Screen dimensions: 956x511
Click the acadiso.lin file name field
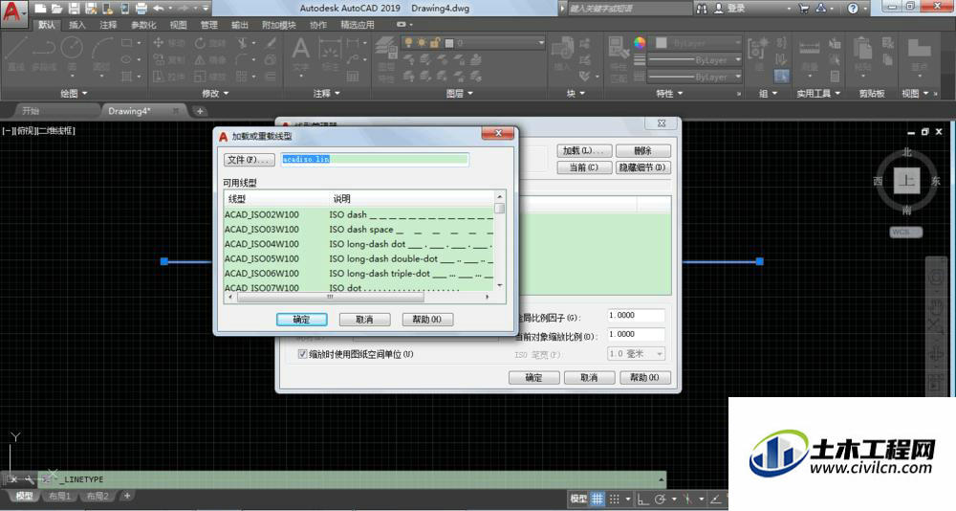click(375, 160)
